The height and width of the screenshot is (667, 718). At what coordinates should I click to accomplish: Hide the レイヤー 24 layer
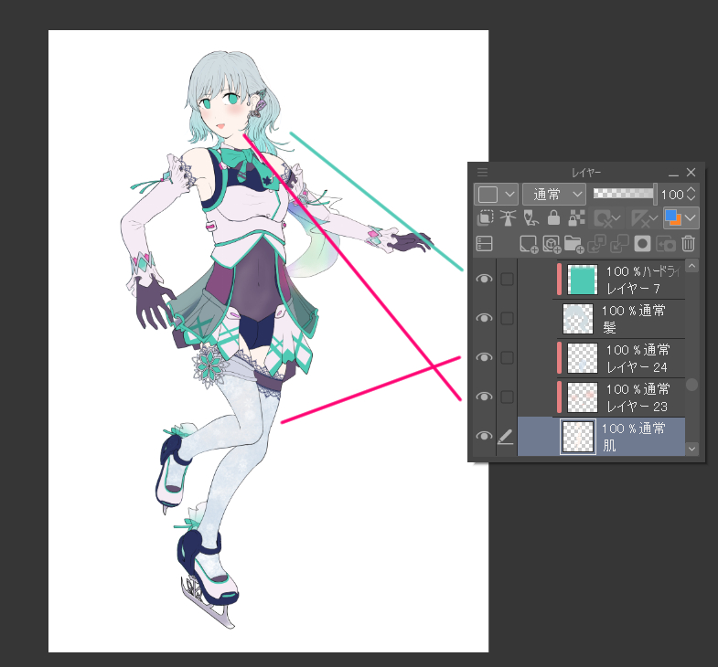click(484, 358)
